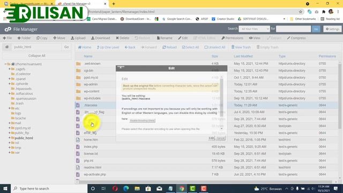
Task: Sort by Size column header
Action: 214,56
